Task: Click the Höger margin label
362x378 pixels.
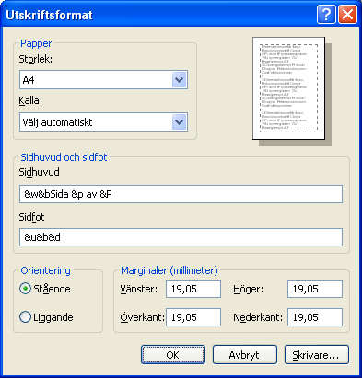Action: point(248,289)
